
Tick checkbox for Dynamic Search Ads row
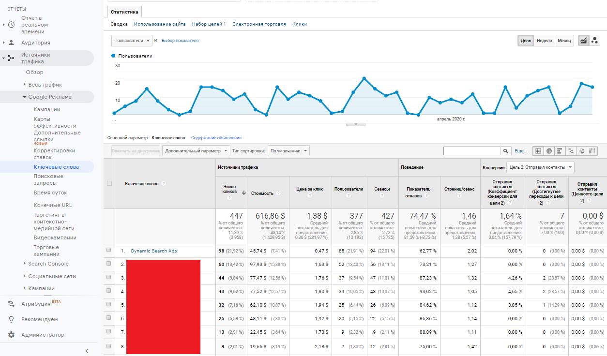[109, 250]
